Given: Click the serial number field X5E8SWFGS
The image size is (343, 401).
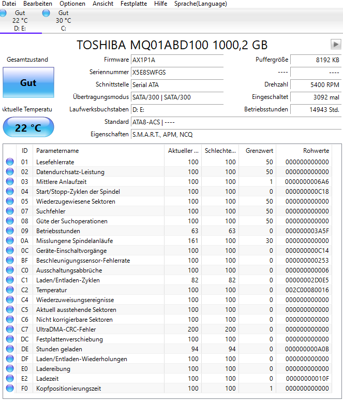Looking at the screenshot, I should [177, 73].
